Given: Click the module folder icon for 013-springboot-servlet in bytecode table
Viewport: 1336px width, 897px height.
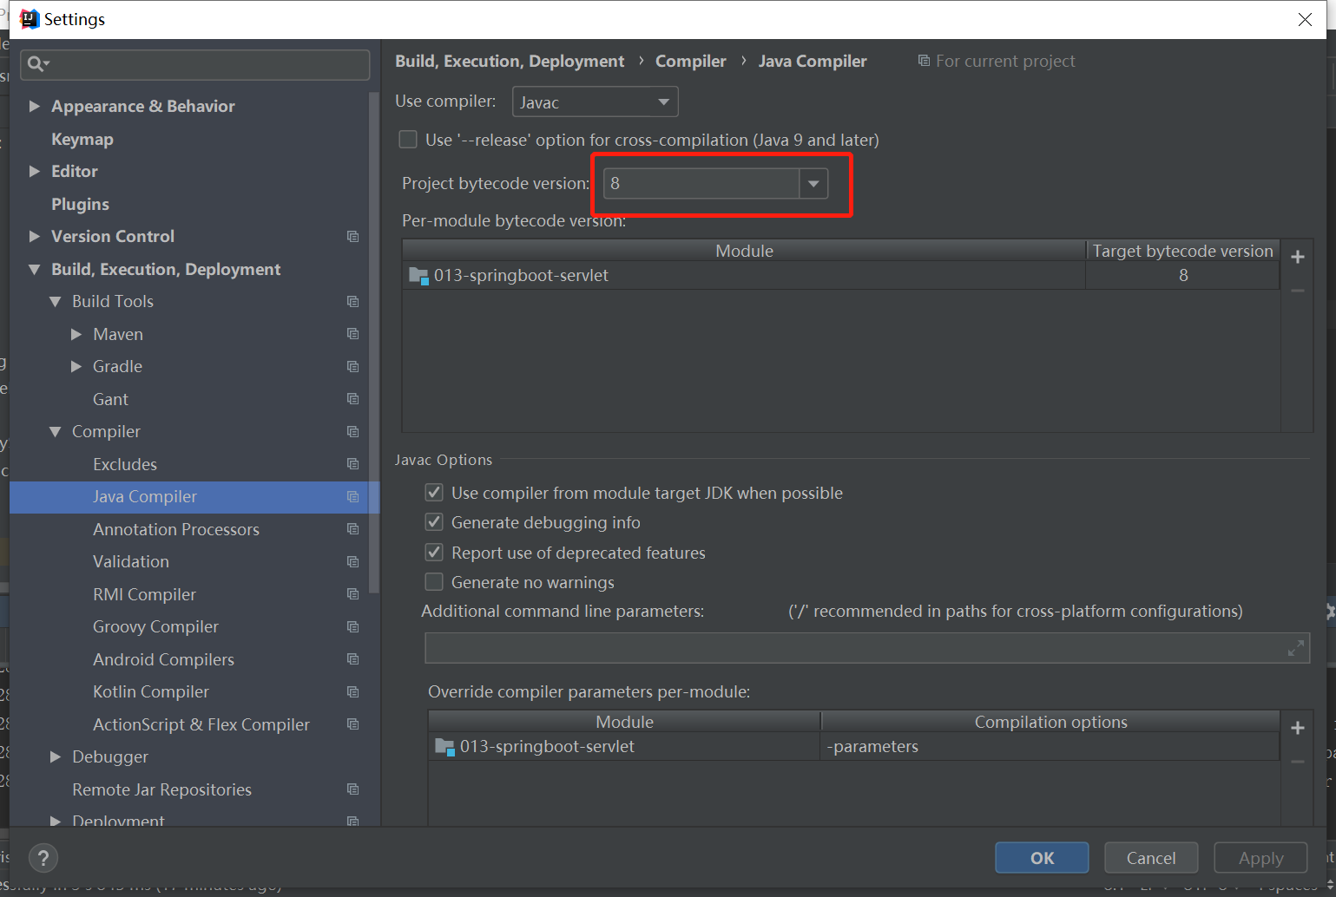Looking at the screenshot, I should 418,276.
